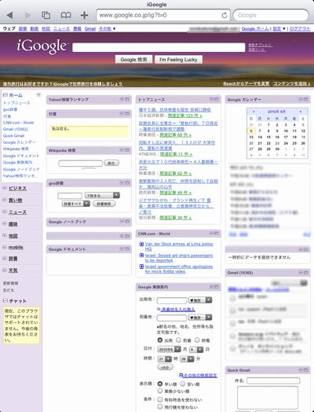Open the その他 ▼ menu

[x=107, y=28]
